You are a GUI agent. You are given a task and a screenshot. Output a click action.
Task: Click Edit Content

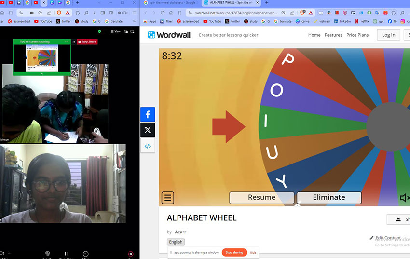tap(385, 238)
